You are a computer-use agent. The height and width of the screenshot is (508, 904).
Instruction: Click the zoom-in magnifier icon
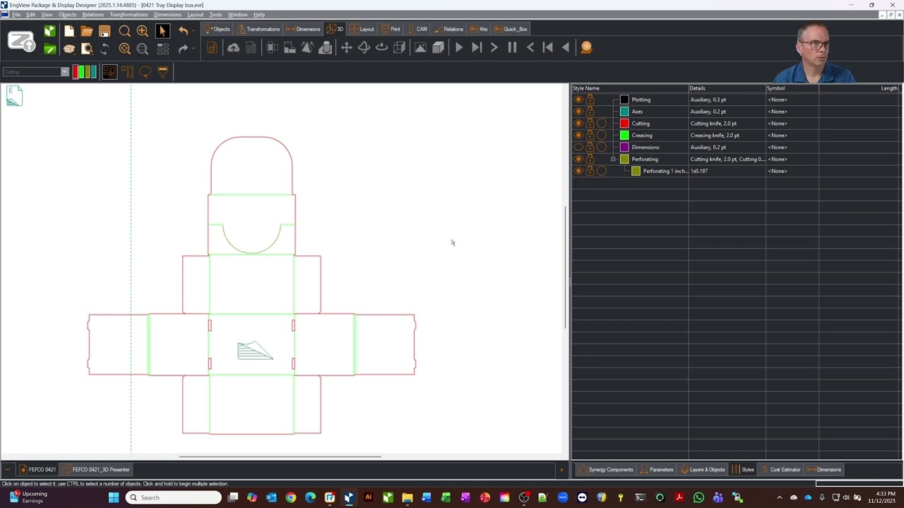pos(142,31)
